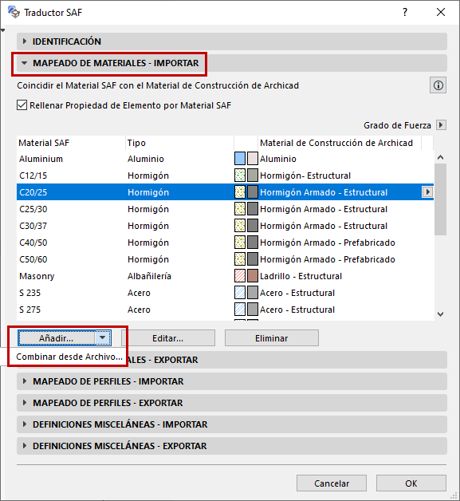Expand the IDENTIFICACIÓN section

(232, 41)
